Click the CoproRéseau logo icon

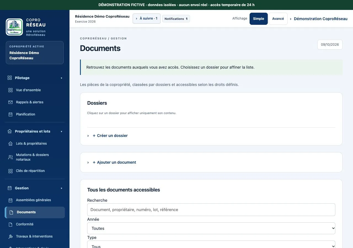(15, 27)
